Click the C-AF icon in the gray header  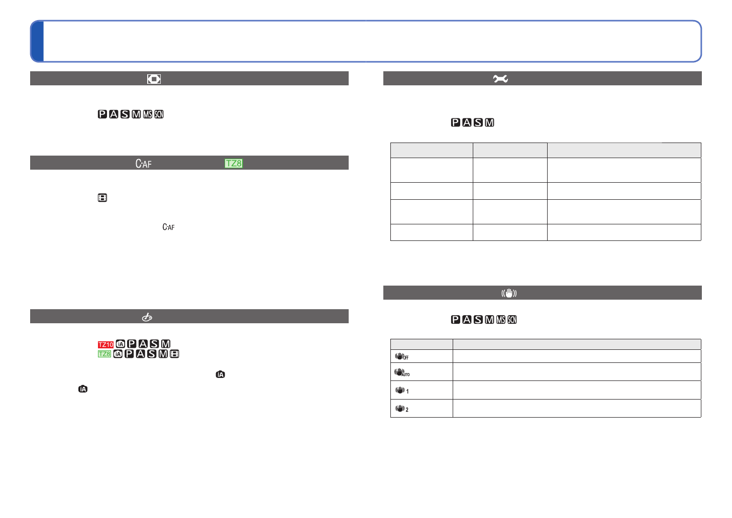pyautogui.click(x=143, y=164)
